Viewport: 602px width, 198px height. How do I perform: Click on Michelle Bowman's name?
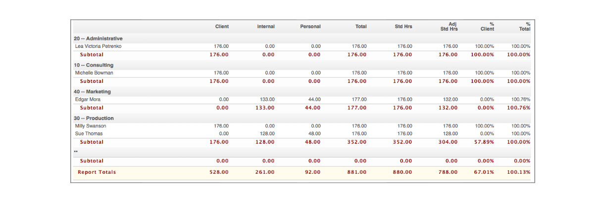94,73
